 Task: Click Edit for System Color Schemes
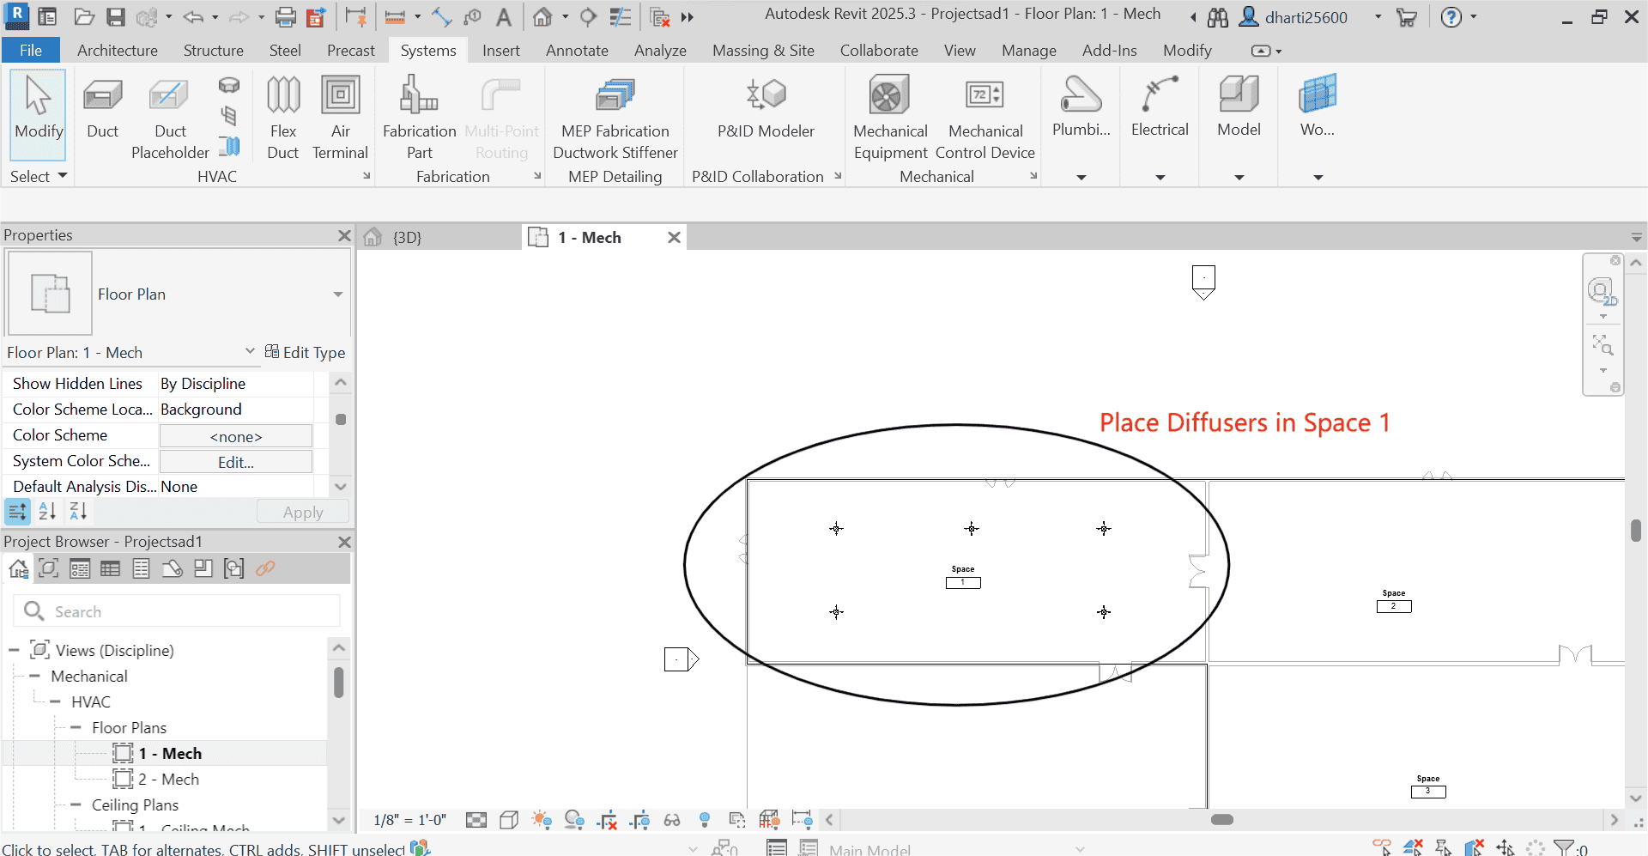[235, 462]
